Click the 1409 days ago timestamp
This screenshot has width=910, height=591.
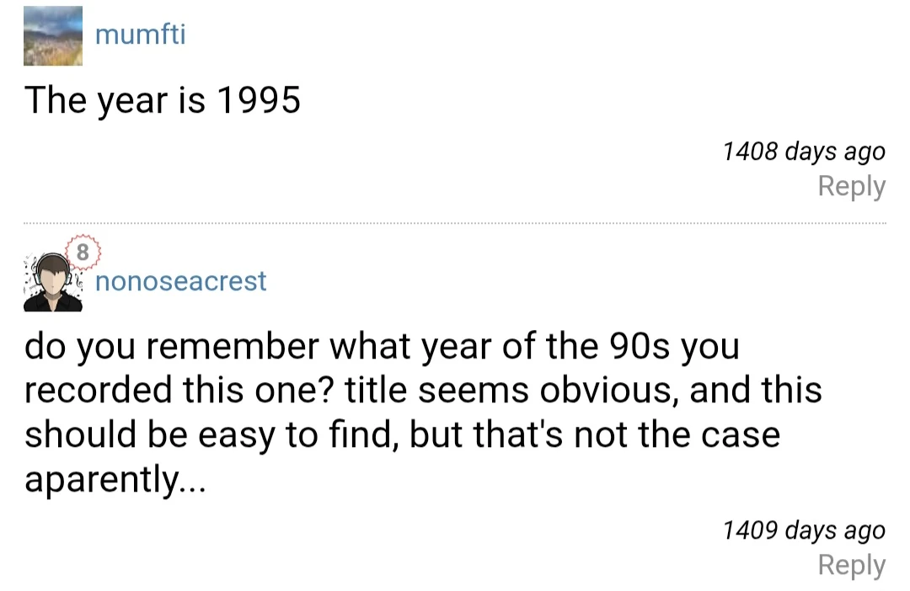[803, 530]
